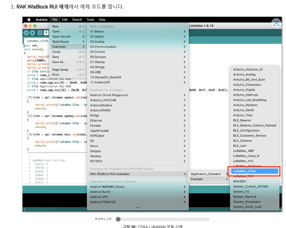The image size is (286, 228).
Task: Expand ArduinoModbus examples
Action: click(x=138, y=105)
